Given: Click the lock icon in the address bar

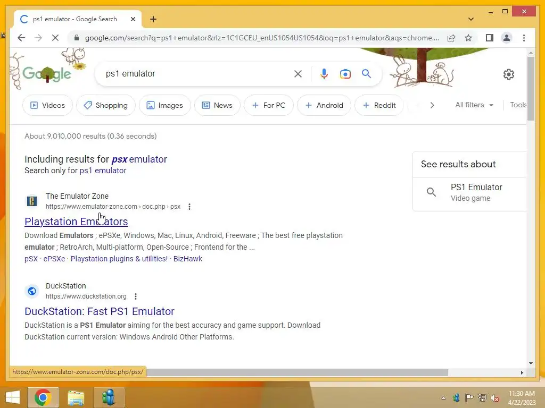Looking at the screenshot, I should tap(77, 38).
